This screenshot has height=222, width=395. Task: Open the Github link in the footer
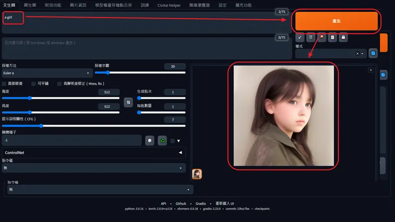(180, 204)
